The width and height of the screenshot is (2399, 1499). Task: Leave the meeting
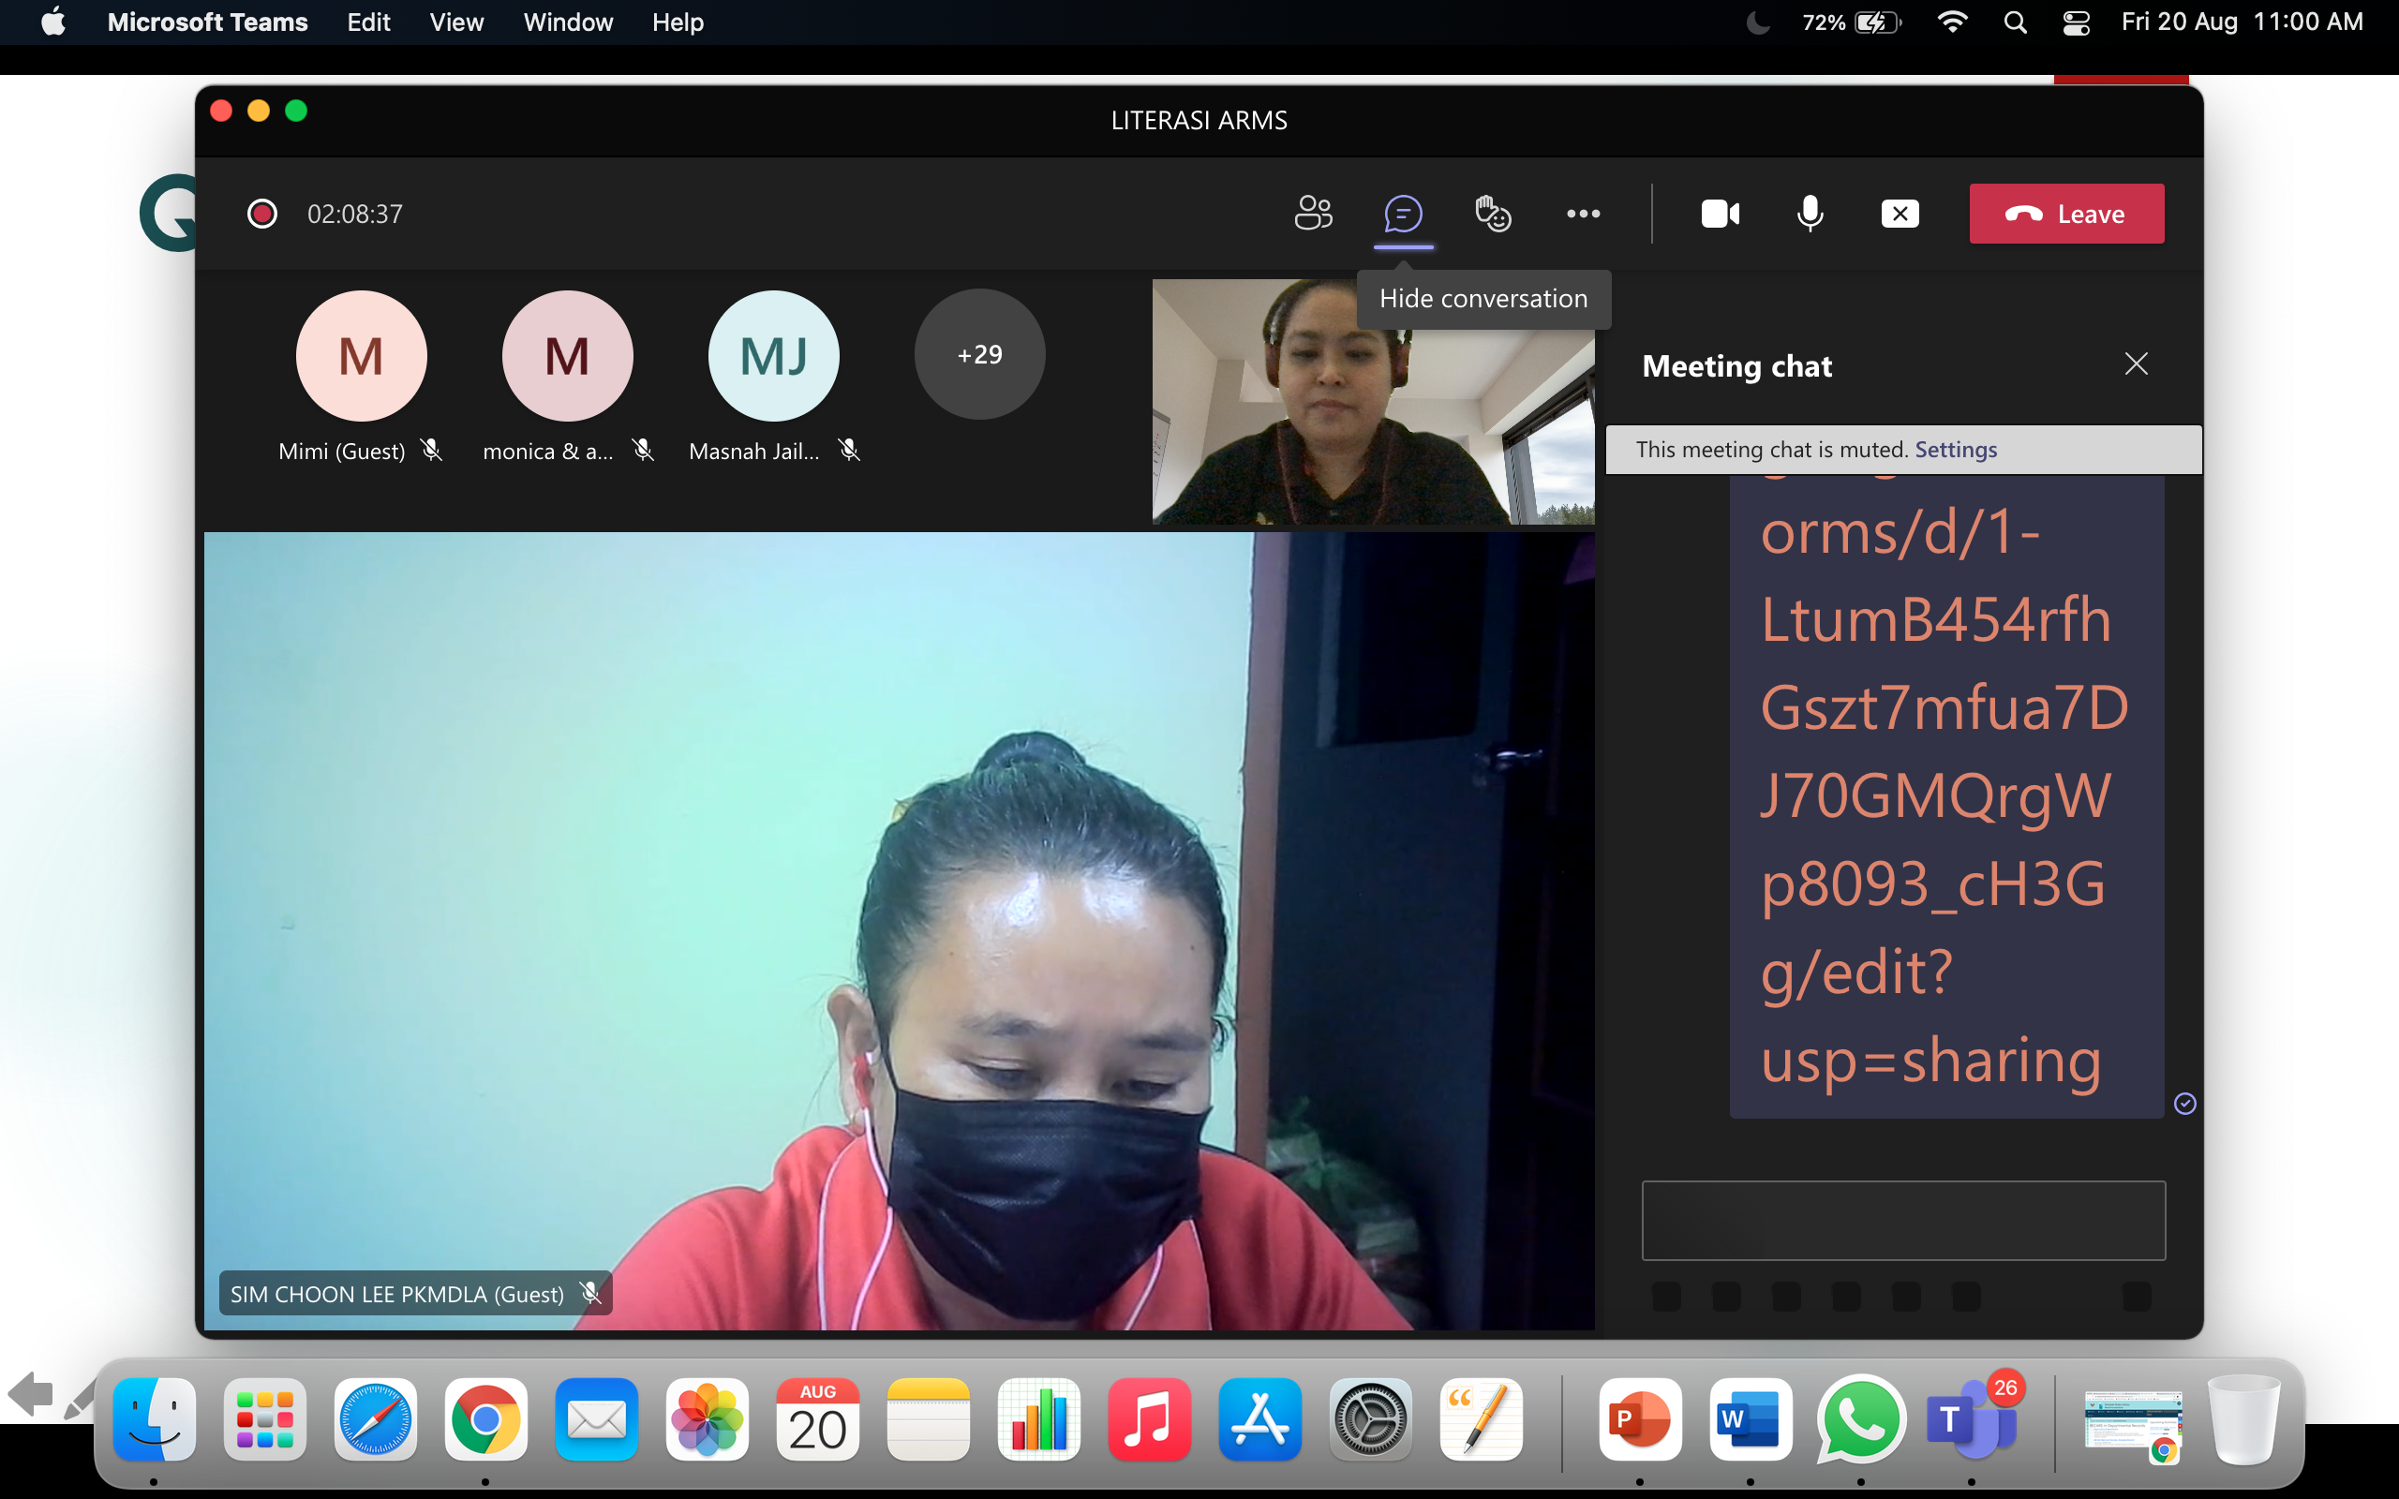pyautogui.click(x=2067, y=214)
